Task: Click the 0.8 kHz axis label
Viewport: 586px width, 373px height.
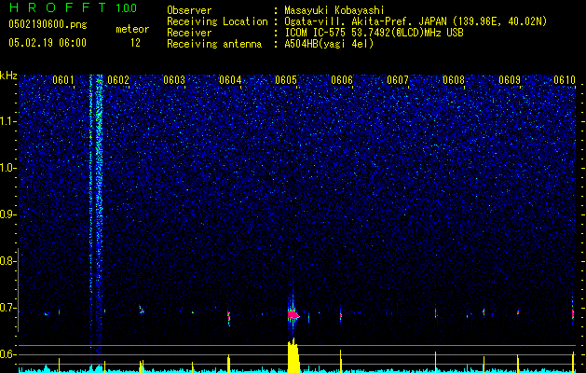Action: pos(7,261)
